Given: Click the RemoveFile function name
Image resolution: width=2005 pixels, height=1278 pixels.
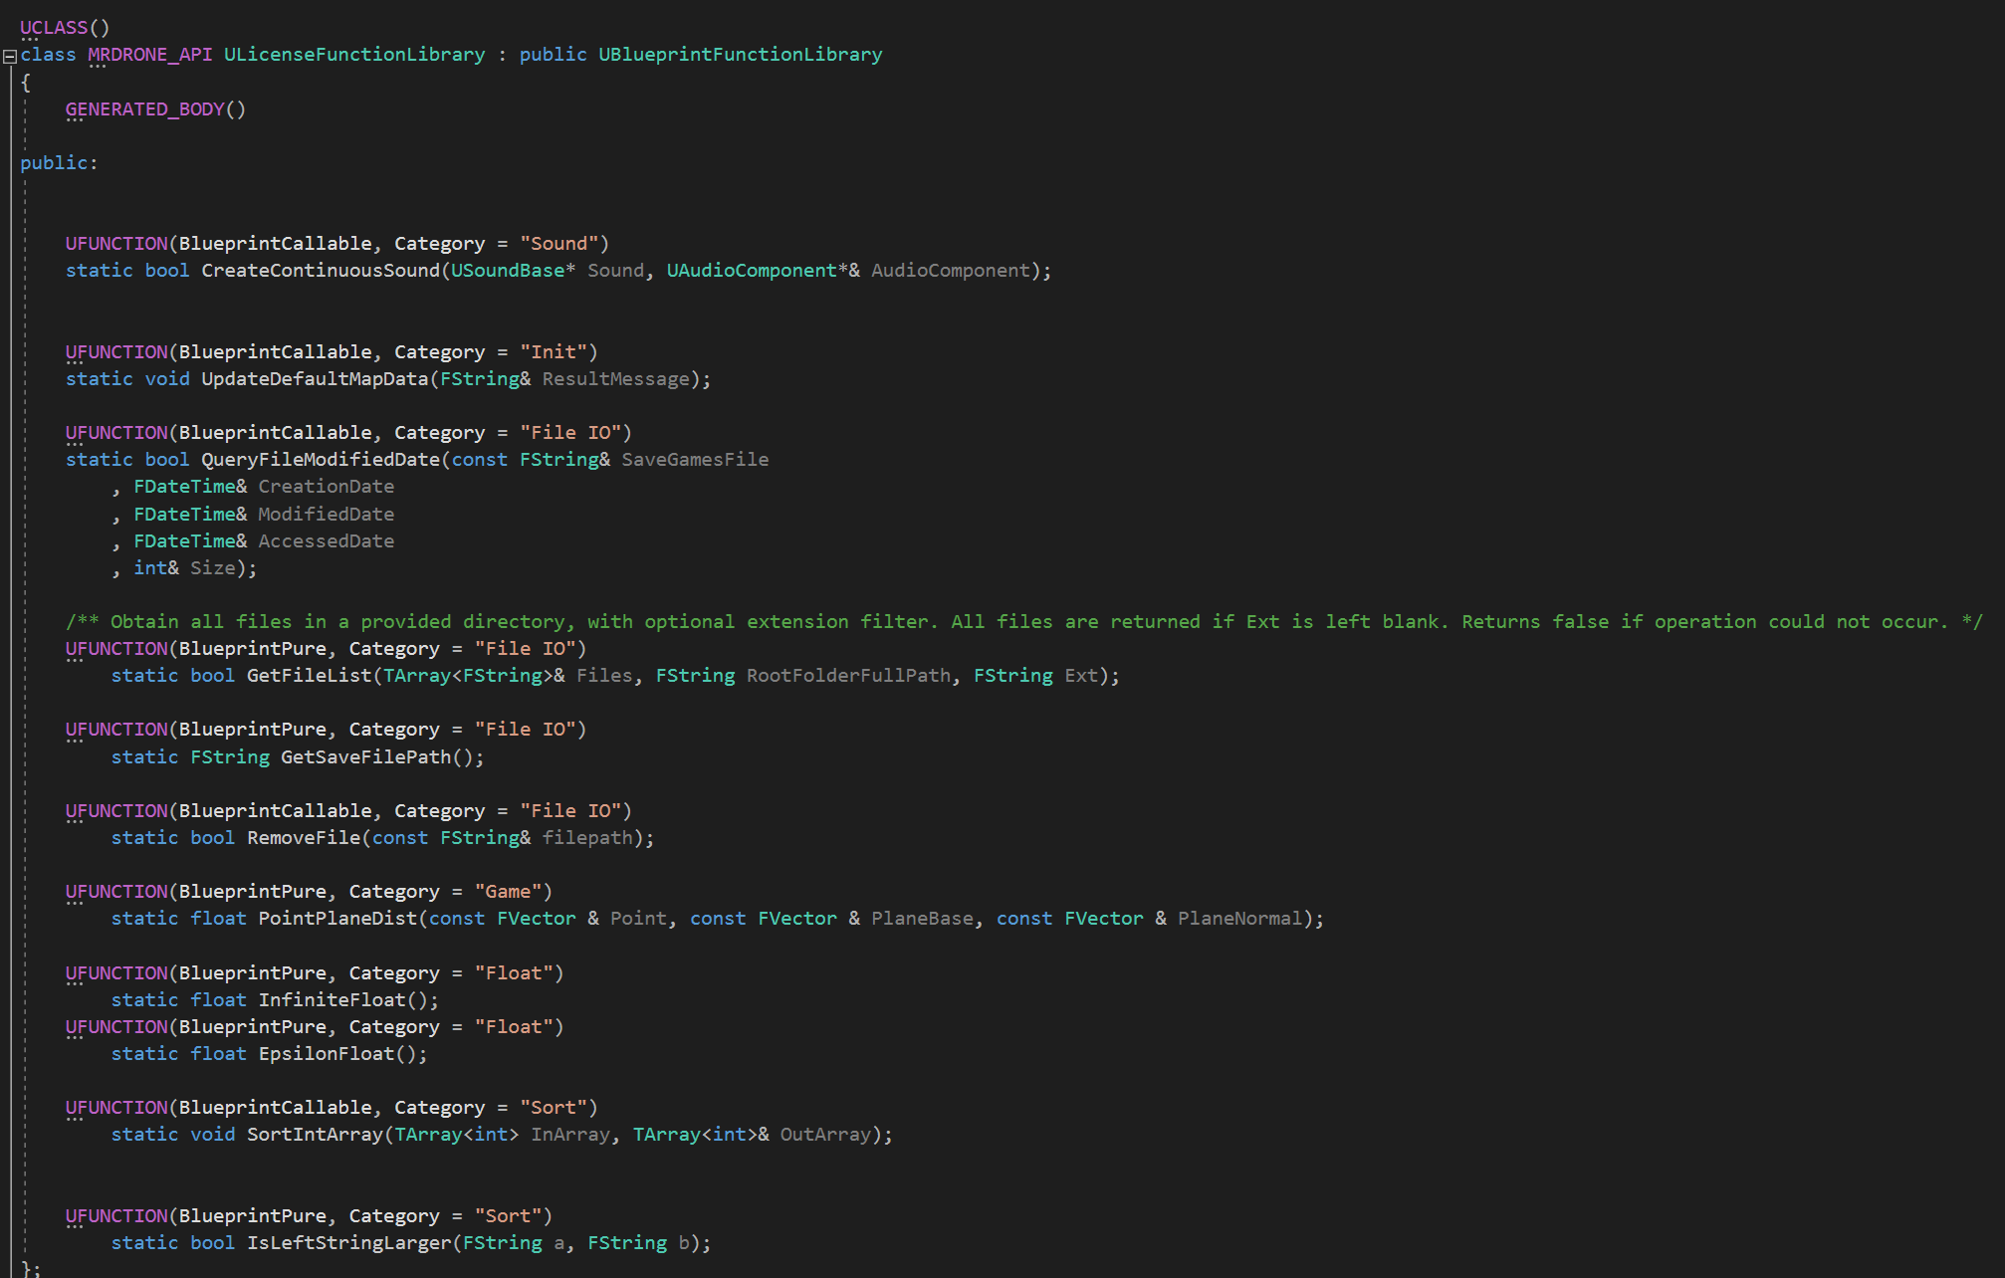Looking at the screenshot, I should (304, 837).
